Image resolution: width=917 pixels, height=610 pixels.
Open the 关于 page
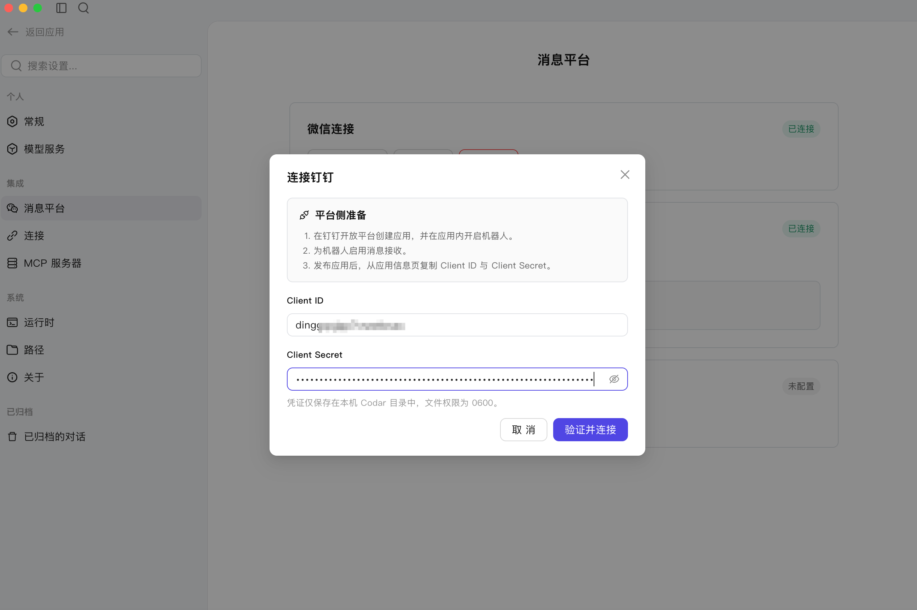click(x=101, y=377)
